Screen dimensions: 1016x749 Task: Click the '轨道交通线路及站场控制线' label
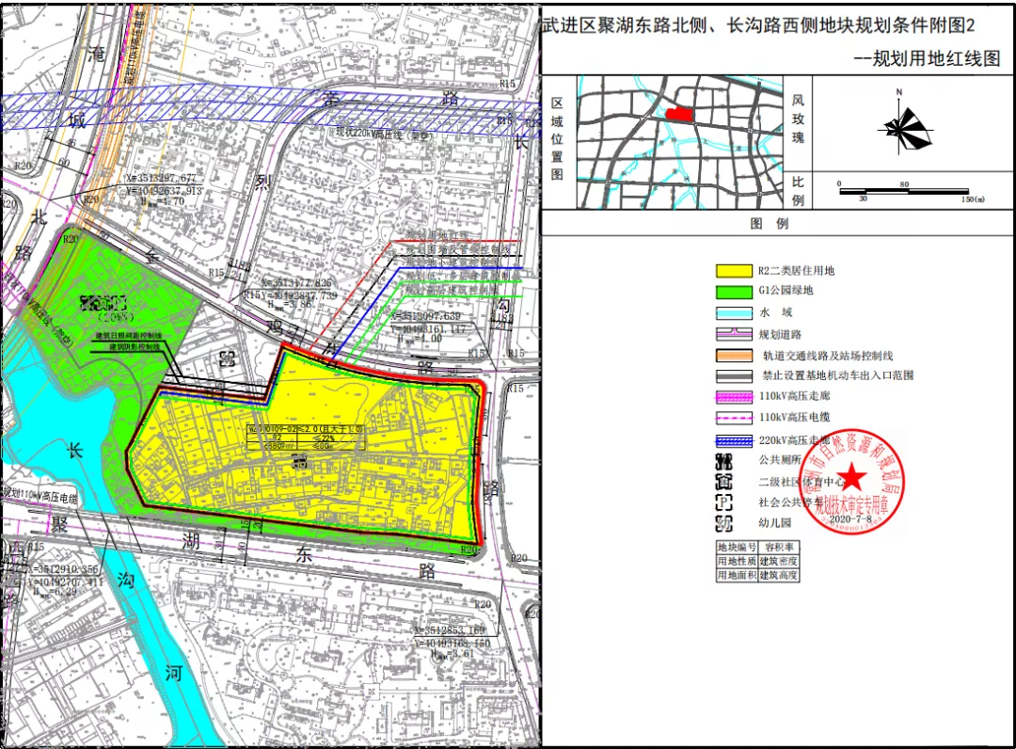point(828,356)
